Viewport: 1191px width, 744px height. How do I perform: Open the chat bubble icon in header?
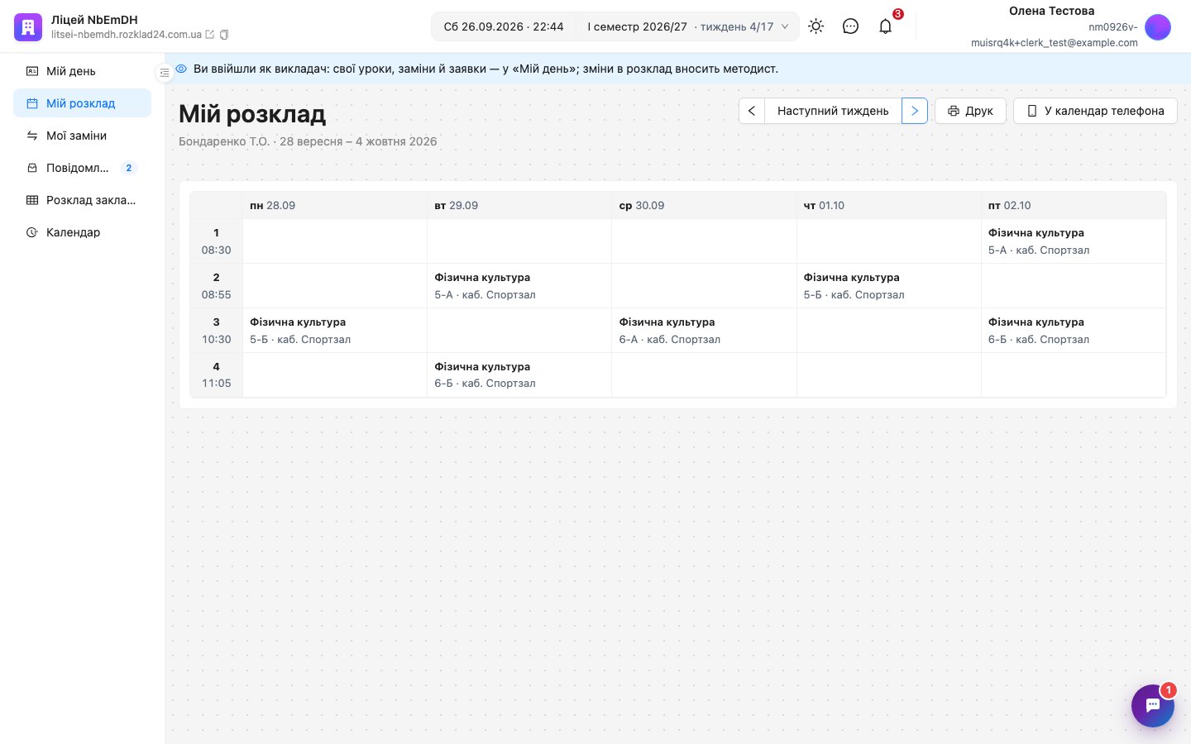coord(850,26)
